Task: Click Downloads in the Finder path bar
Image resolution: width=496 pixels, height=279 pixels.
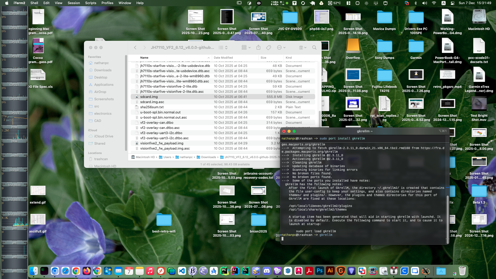Action: click(x=208, y=157)
